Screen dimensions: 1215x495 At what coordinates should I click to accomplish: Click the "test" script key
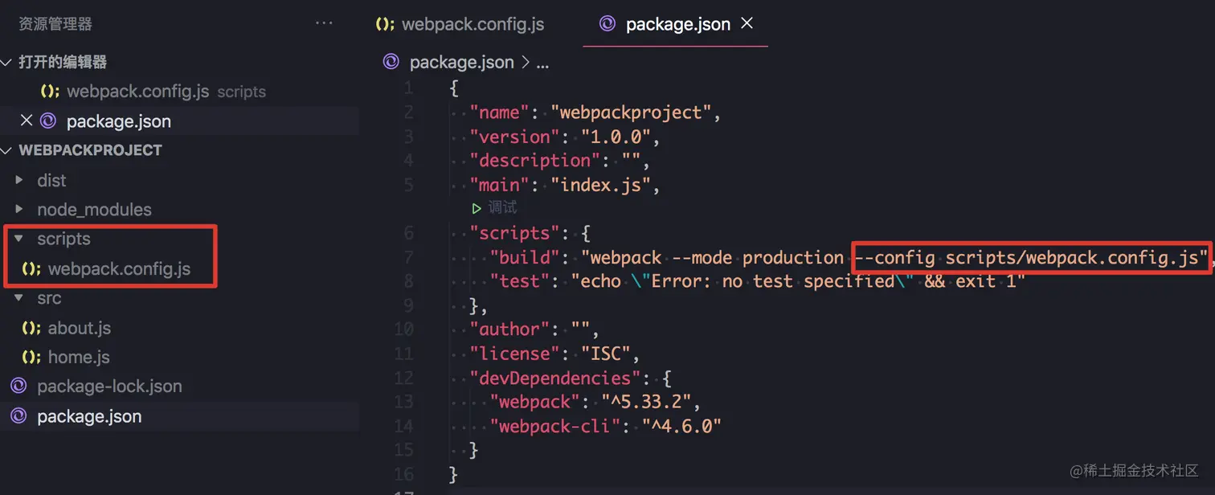point(521,281)
